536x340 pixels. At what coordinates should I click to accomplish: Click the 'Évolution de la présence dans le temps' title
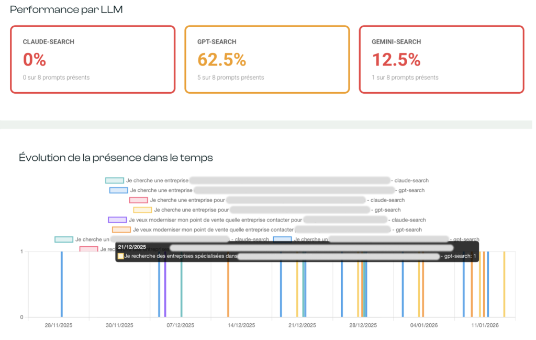(x=116, y=157)
